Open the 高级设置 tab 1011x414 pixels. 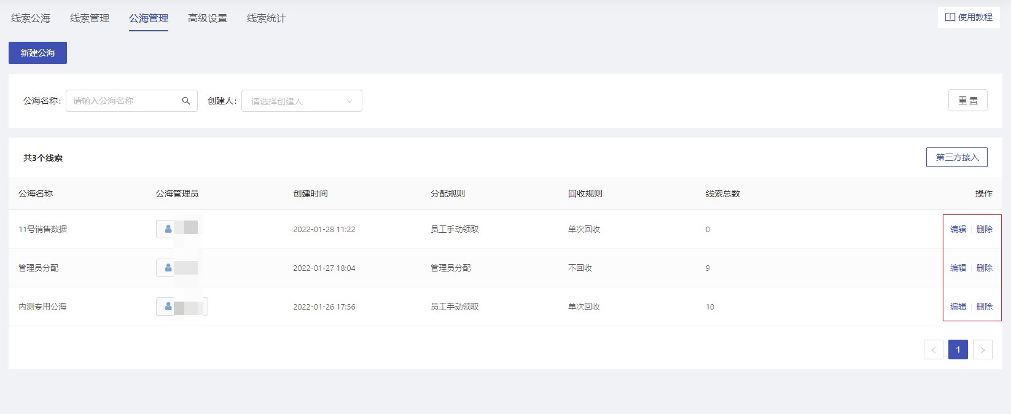(208, 18)
